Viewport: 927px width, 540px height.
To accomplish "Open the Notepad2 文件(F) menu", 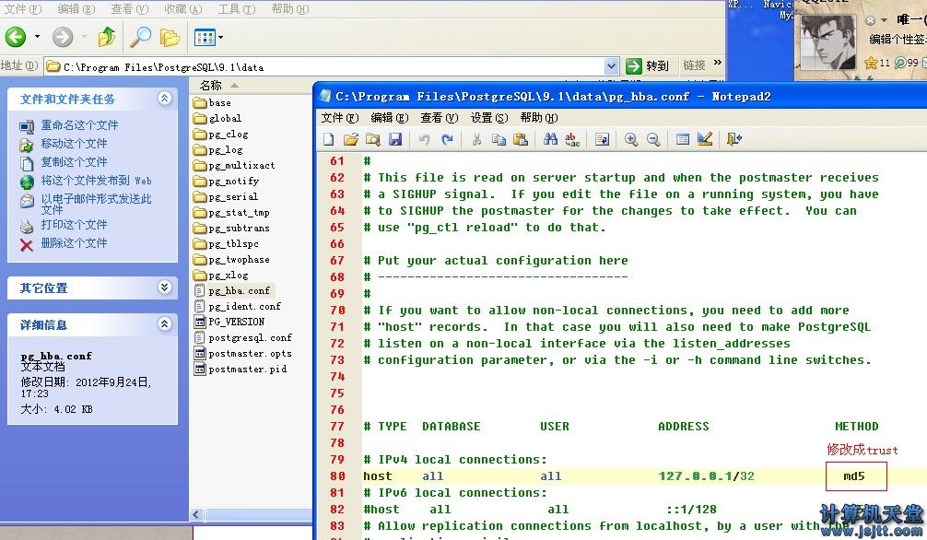I will click(x=340, y=118).
